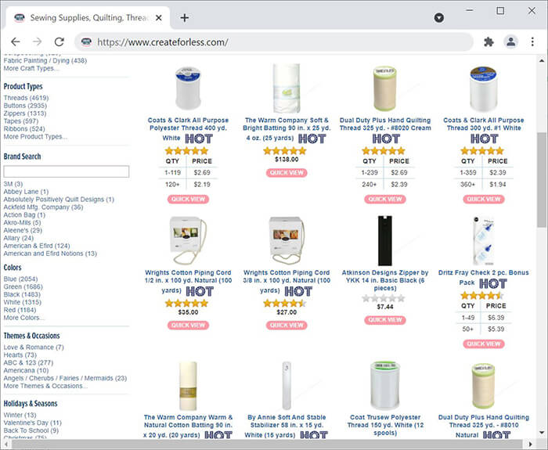The image size is (548, 450).
Task: Expand More Themes & Occasions list
Action: click(x=45, y=386)
